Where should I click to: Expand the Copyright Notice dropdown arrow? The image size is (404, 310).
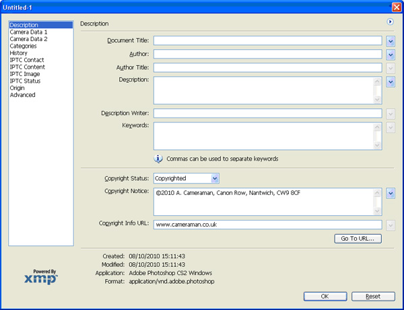click(x=391, y=194)
